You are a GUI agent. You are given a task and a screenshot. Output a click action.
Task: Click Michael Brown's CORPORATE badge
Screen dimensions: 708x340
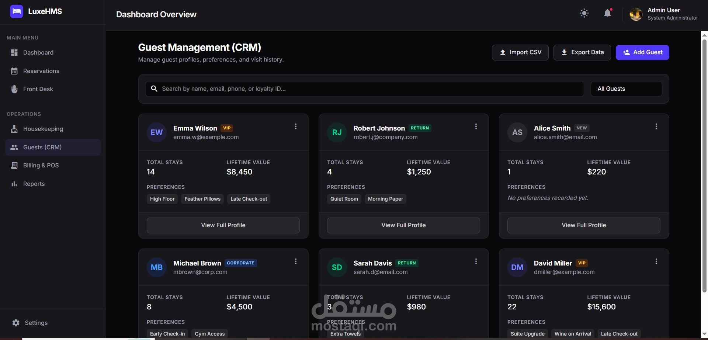click(241, 263)
